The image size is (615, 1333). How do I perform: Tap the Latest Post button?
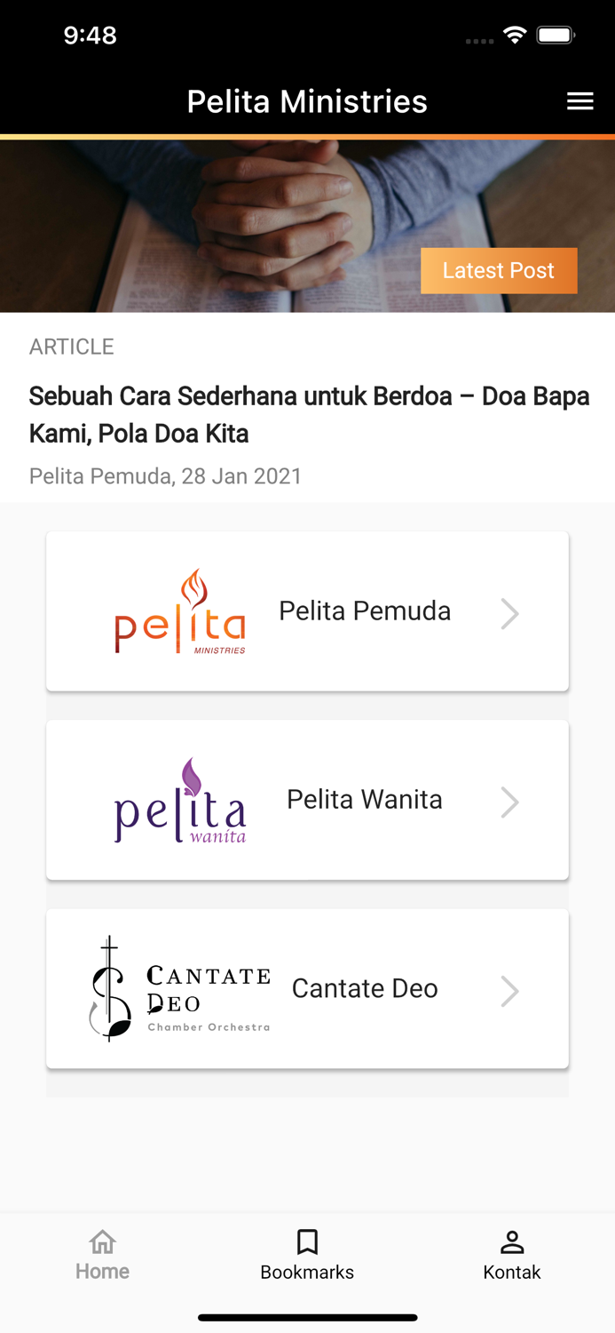[x=499, y=270]
